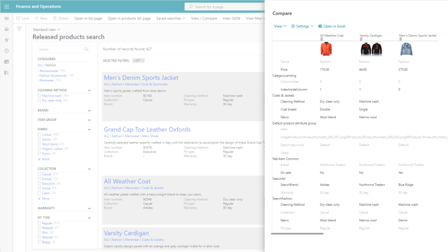Open the app launcher waffle icon
448x252 pixels.
[x=6, y=6]
